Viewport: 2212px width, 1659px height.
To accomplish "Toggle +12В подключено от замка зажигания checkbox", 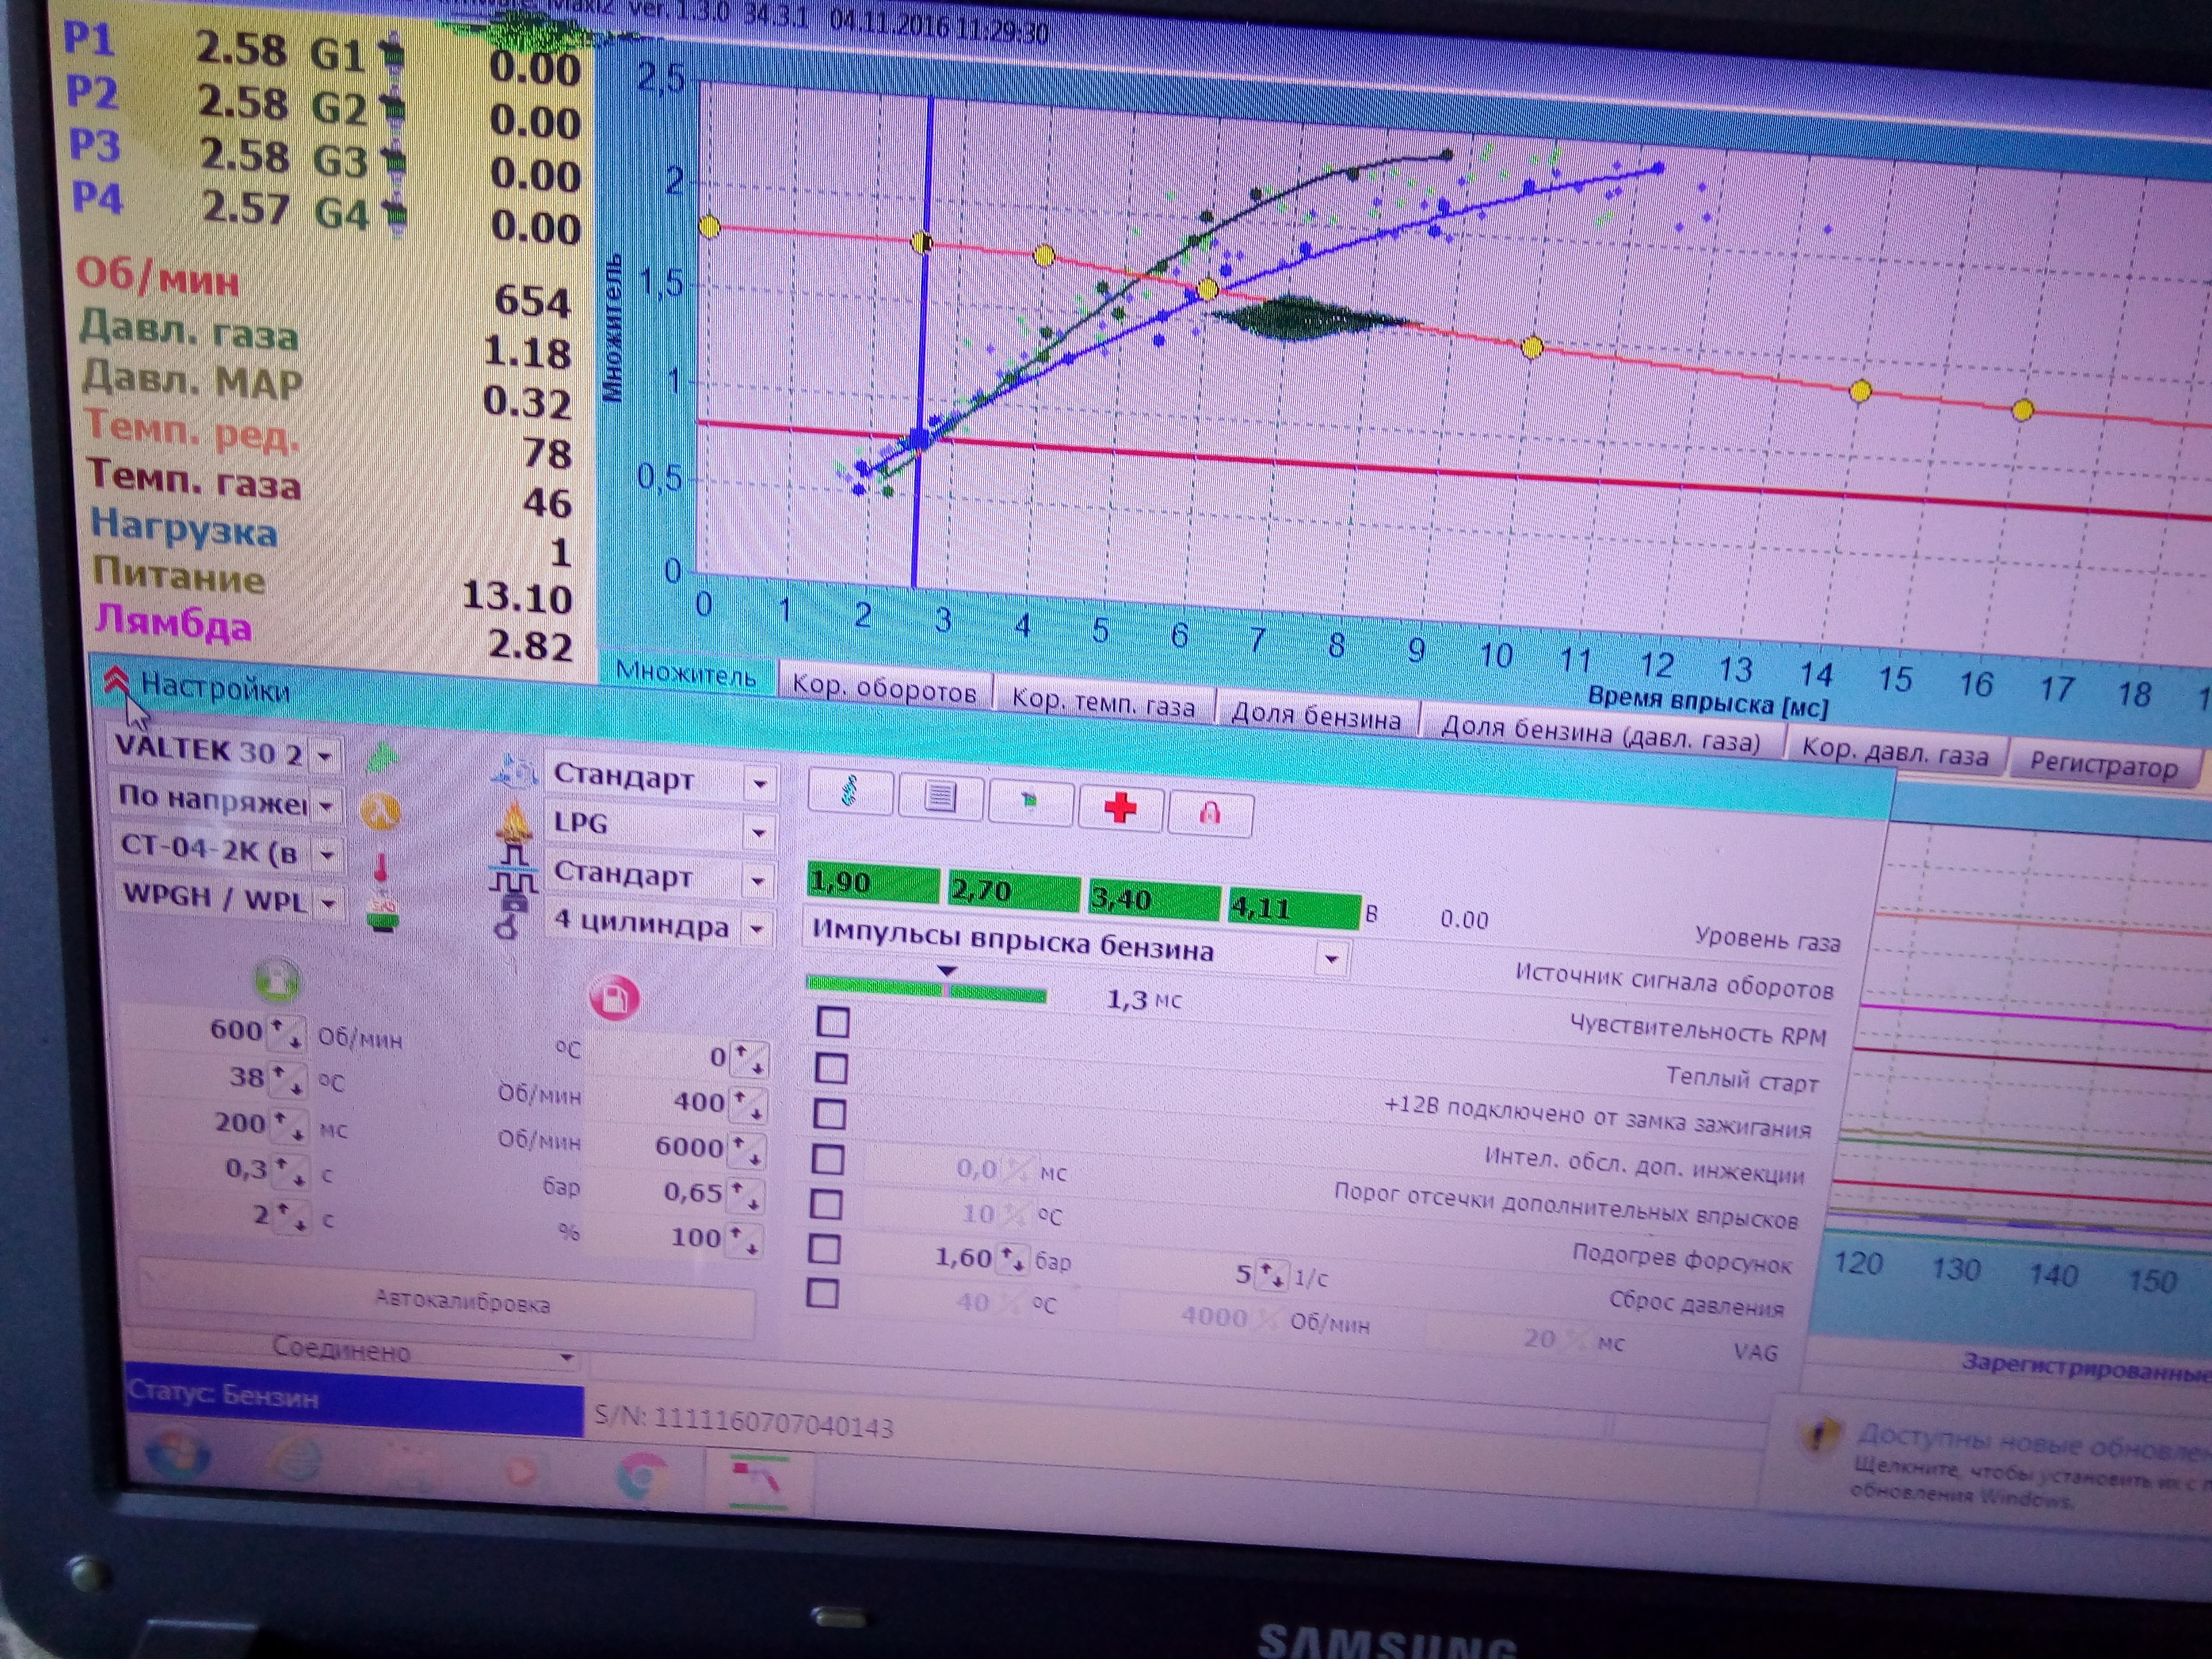I will click(x=829, y=1114).
